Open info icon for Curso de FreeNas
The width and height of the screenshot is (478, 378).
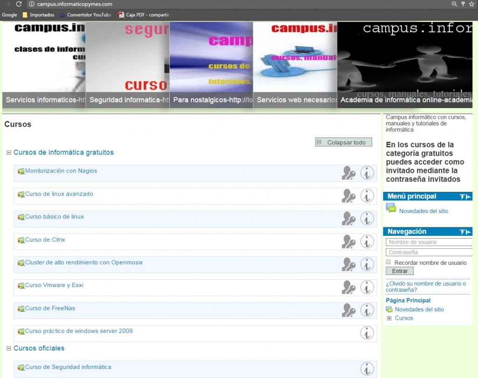point(367,310)
